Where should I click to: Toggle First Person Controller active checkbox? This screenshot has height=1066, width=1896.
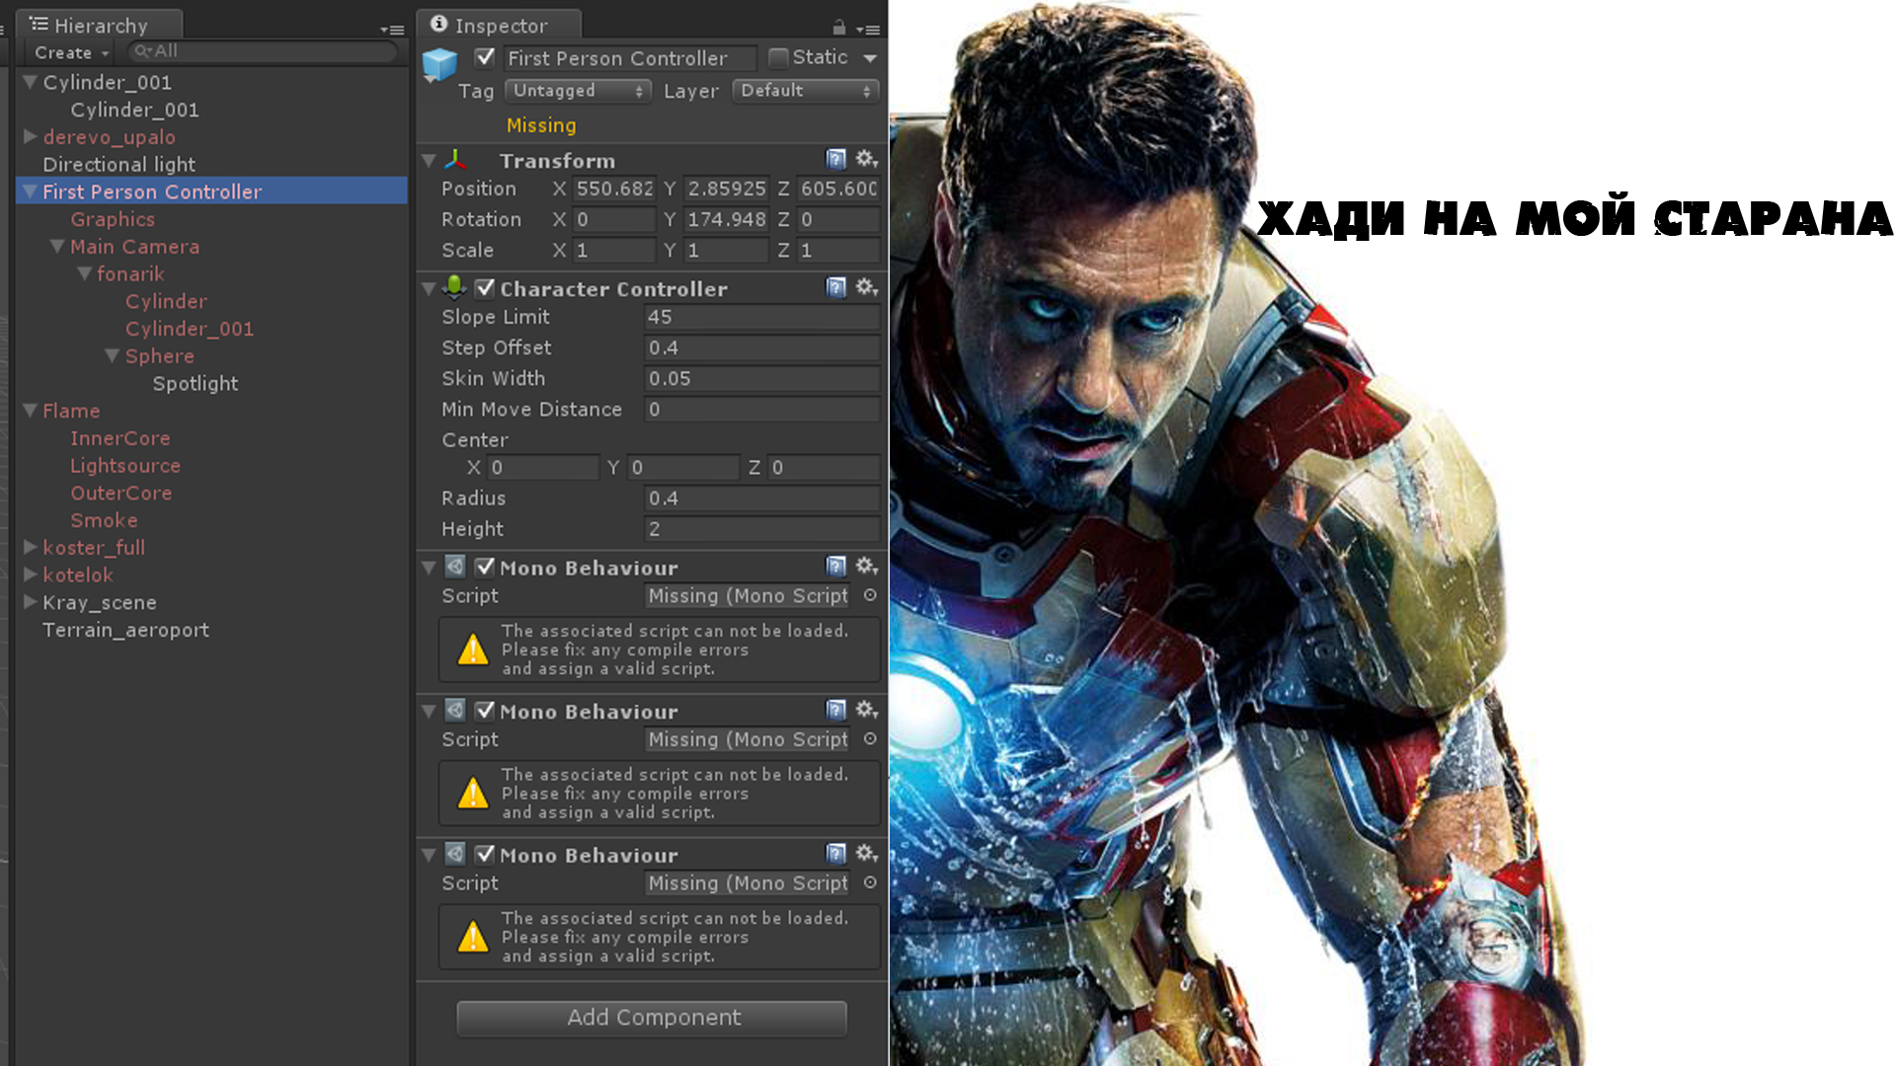pyautogui.click(x=485, y=57)
